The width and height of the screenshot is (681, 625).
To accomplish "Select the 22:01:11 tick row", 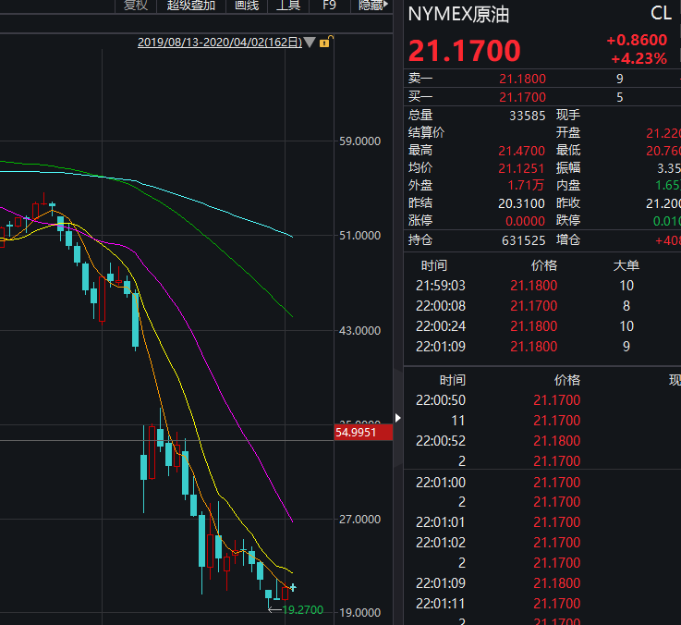I will [542, 604].
